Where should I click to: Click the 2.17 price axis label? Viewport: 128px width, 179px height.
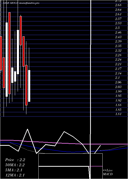[x=118, y=69]
